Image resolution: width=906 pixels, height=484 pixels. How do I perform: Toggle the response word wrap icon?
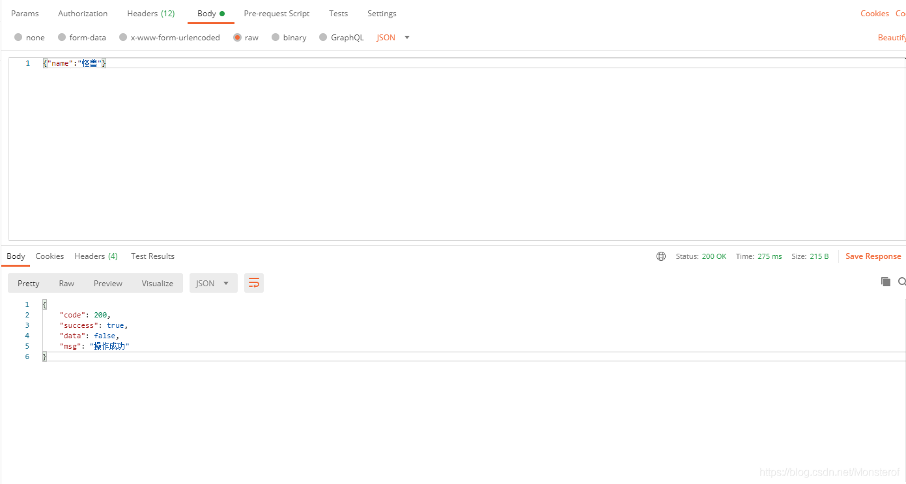pos(254,283)
